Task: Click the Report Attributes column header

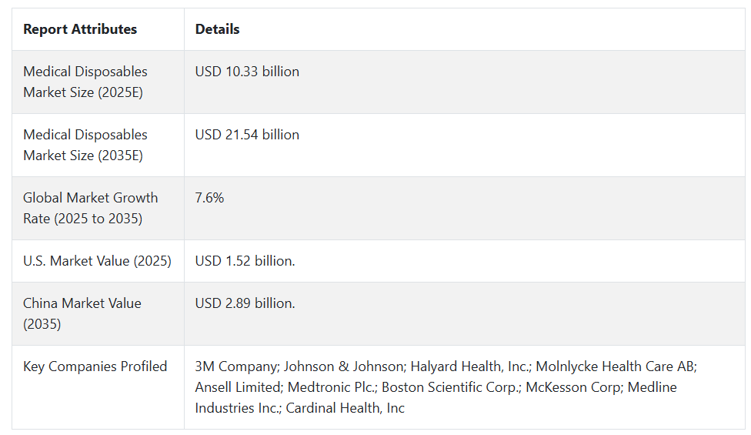Action: pos(80,29)
